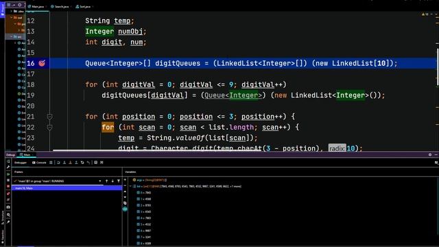The width and height of the screenshot is (439, 247).
Task: Collapse the src folder in project tree
Action: pos(12,36)
